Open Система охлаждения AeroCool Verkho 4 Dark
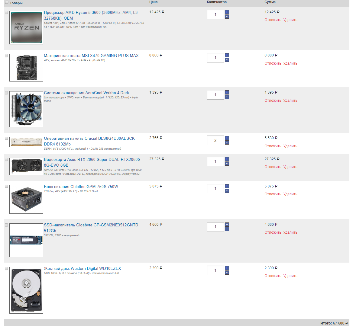353x326 pixels. click(86, 93)
